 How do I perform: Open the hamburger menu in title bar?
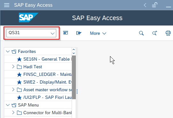(7, 5)
